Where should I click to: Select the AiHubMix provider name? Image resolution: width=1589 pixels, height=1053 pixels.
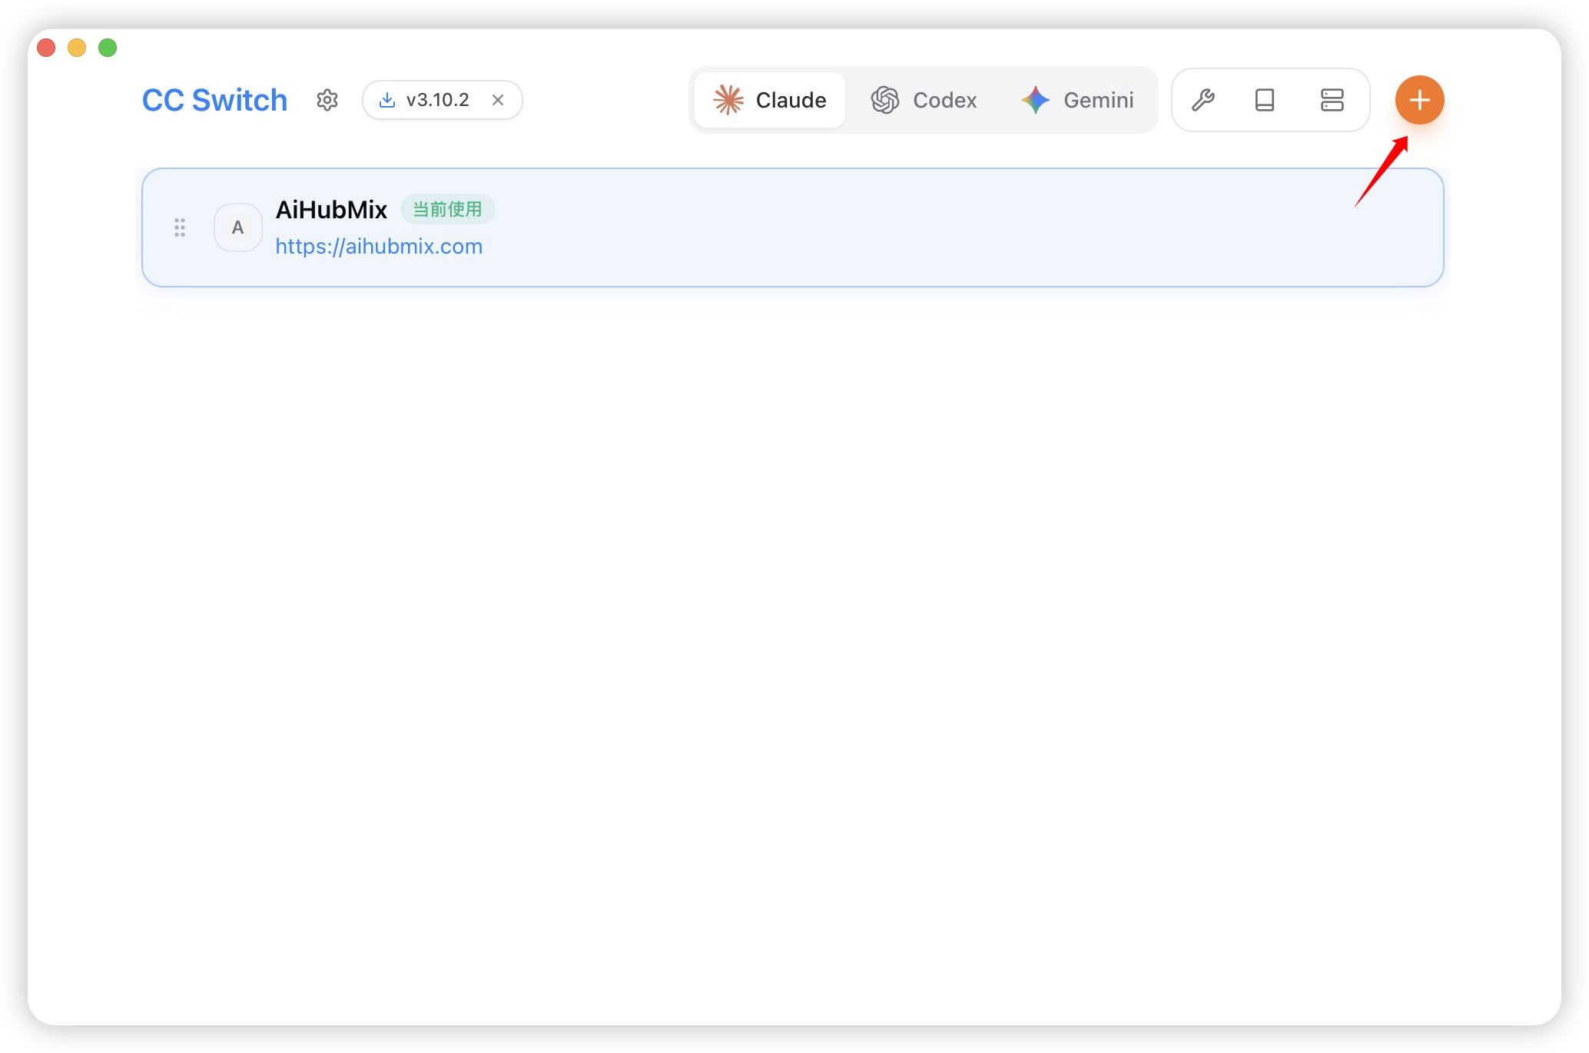click(331, 210)
